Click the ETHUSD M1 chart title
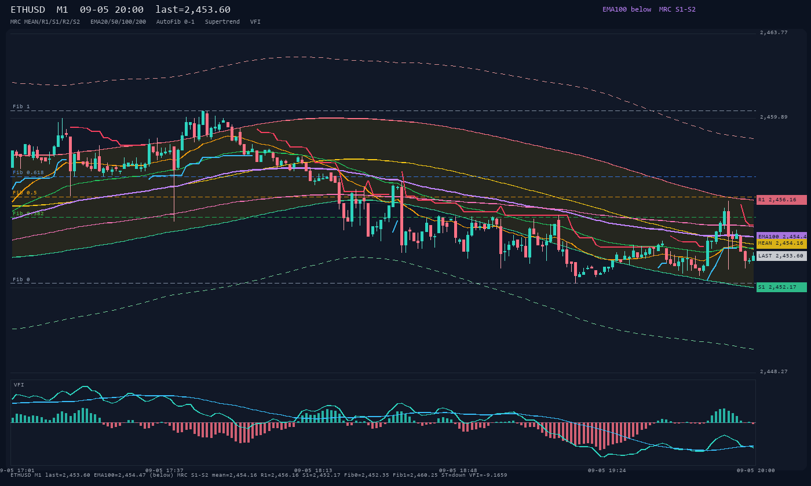The height and width of the screenshot is (486, 811). point(120,9)
